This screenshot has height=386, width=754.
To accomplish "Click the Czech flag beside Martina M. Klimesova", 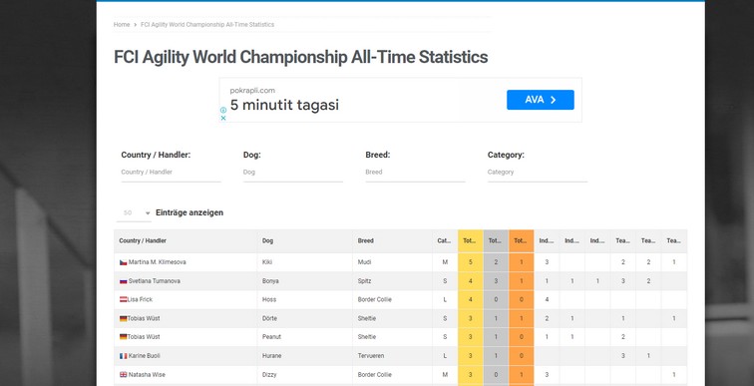I will tap(124, 262).
